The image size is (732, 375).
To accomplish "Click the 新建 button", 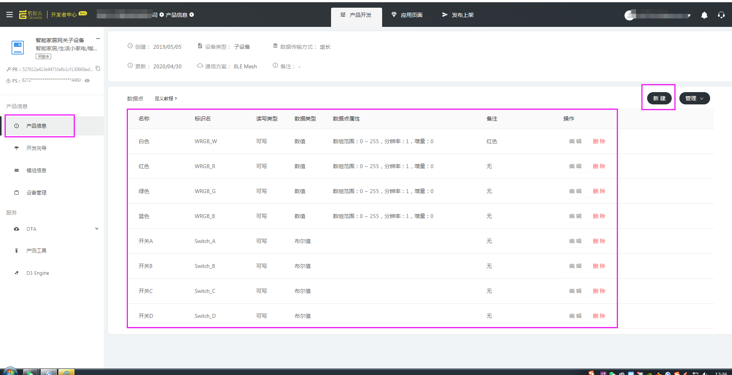I will pyautogui.click(x=659, y=98).
